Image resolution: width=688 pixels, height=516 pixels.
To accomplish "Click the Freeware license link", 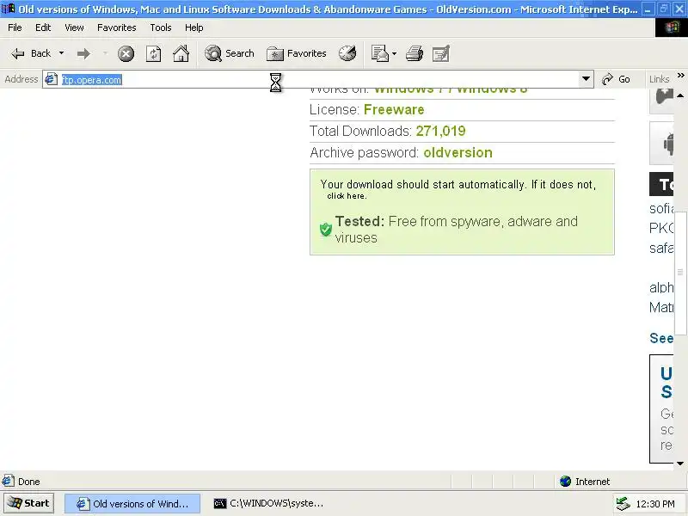I will (x=394, y=110).
